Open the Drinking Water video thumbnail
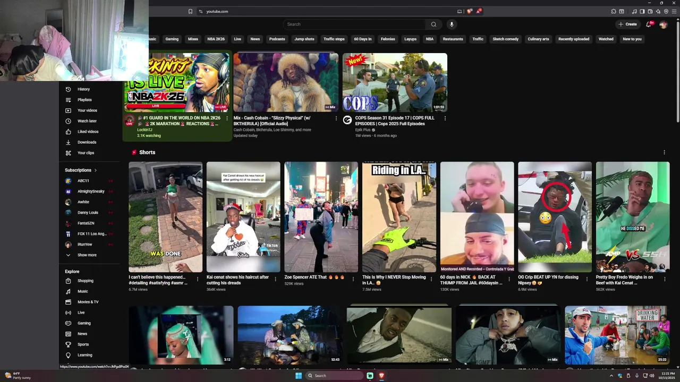 click(617, 335)
